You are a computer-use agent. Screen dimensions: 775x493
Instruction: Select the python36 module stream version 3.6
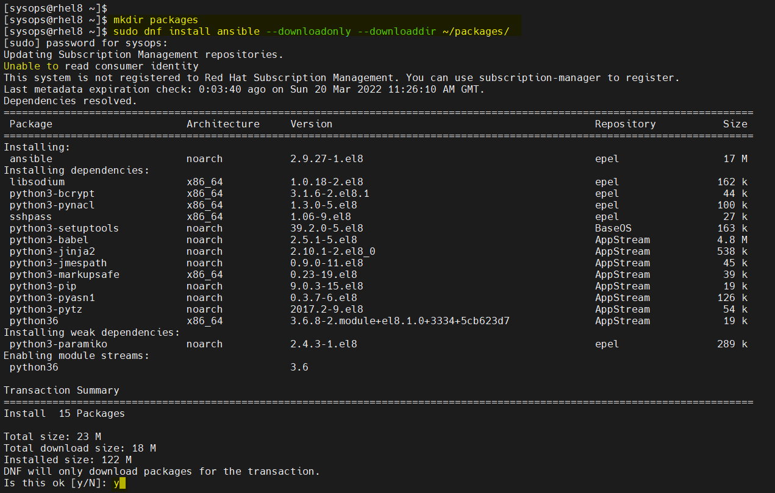pos(298,366)
